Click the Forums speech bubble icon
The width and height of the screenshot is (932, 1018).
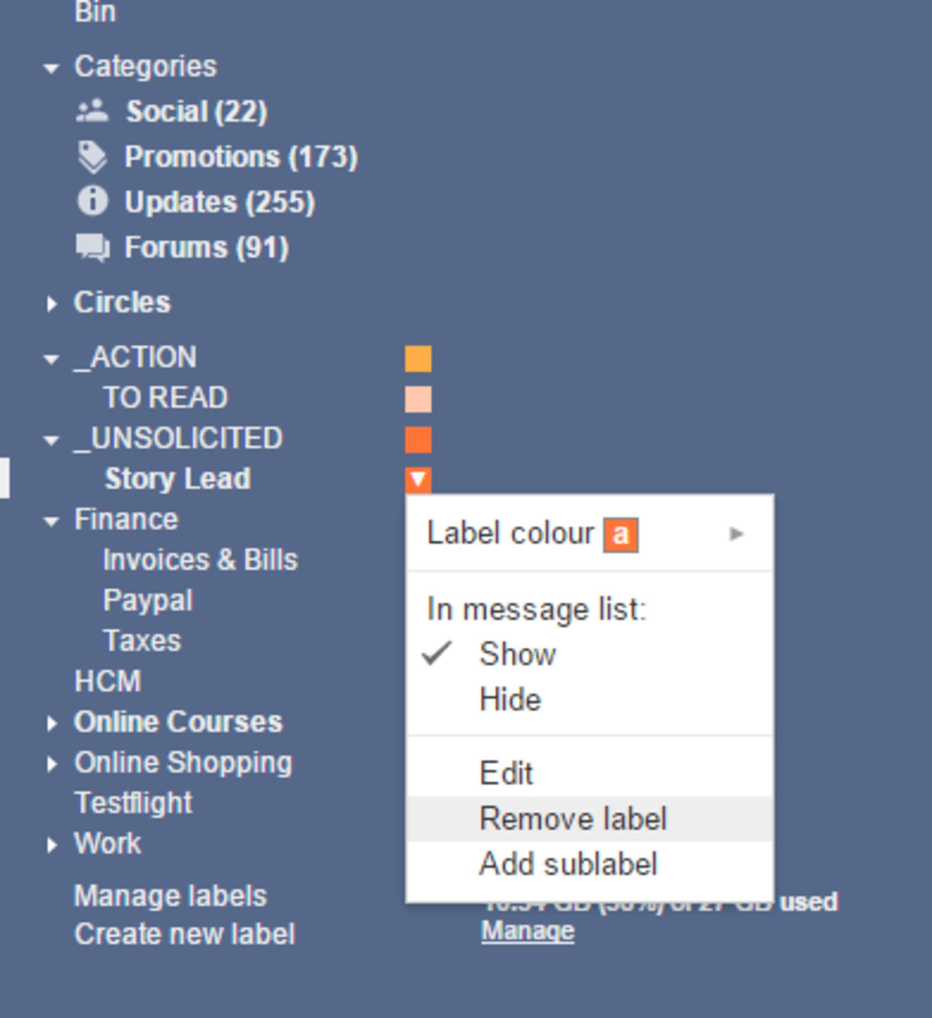click(x=93, y=246)
